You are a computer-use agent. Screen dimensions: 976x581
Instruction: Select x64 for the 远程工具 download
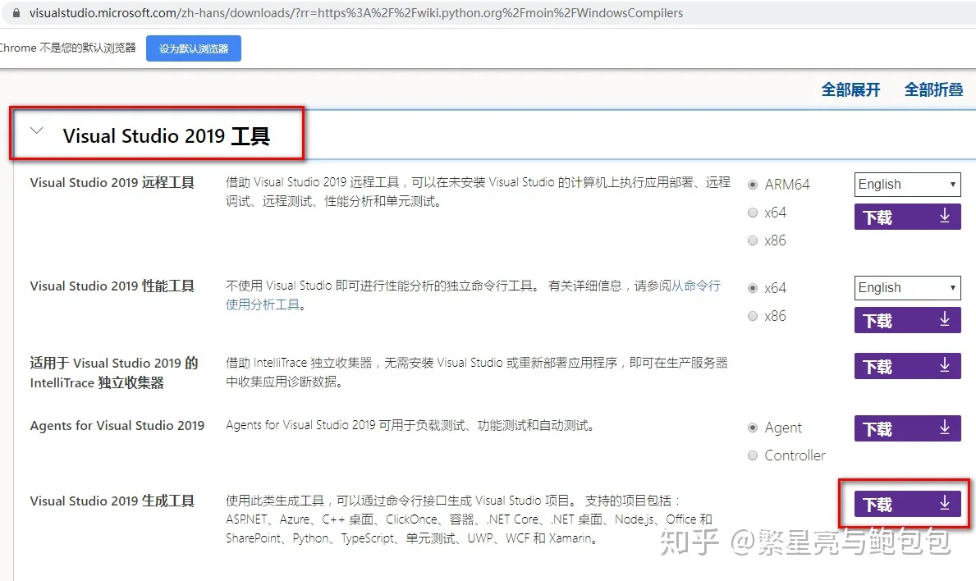(753, 213)
